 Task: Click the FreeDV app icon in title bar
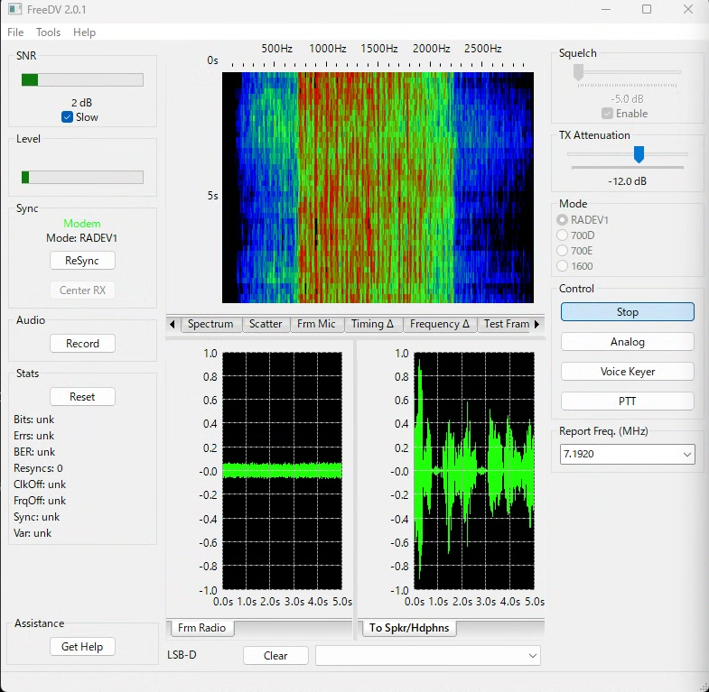15,10
